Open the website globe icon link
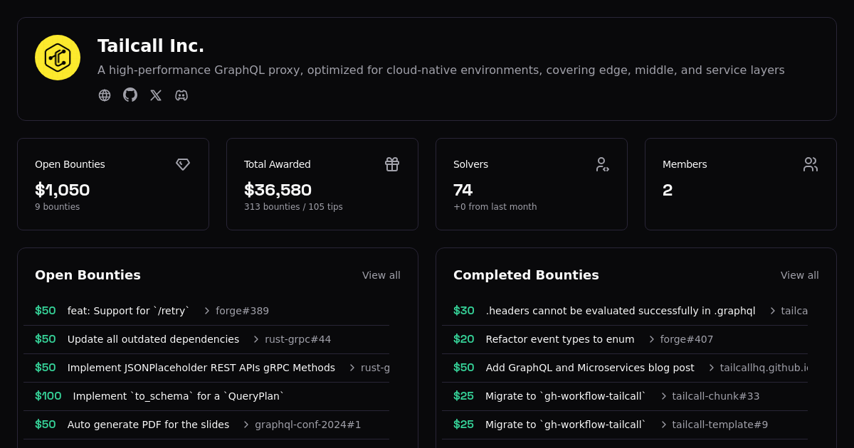The height and width of the screenshot is (448, 854). pos(105,95)
